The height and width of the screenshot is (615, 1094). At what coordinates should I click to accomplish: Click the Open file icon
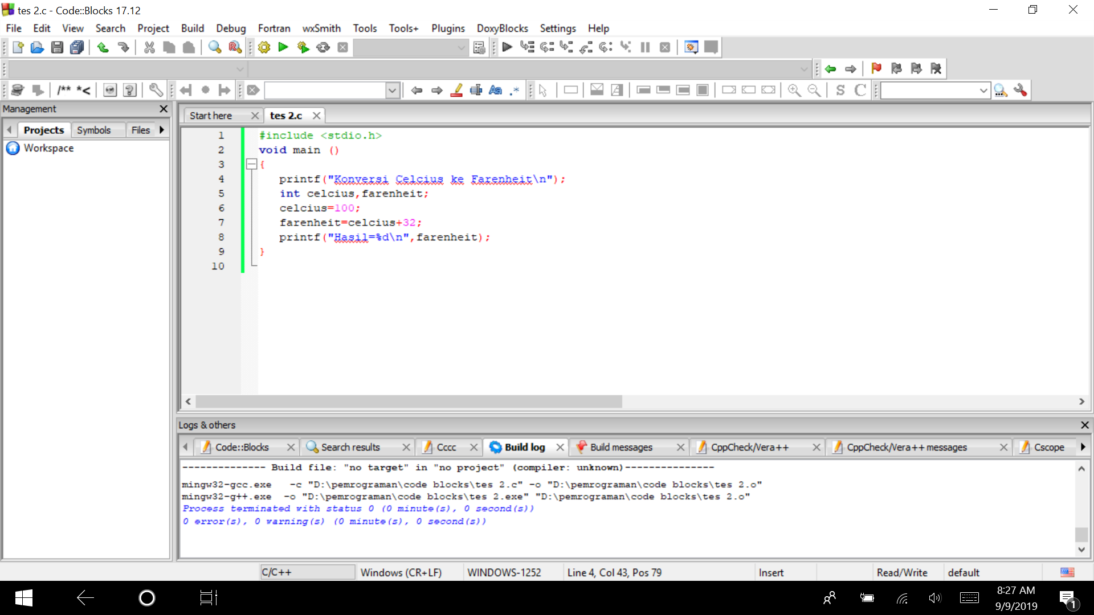[37, 47]
